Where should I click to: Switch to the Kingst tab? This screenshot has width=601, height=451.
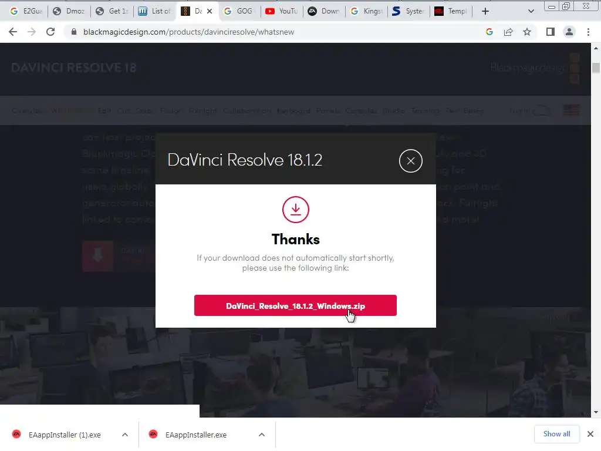(x=368, y=11)
